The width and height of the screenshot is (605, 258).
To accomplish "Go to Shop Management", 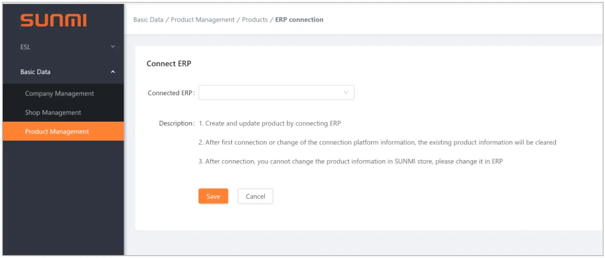I will (53, 113).
